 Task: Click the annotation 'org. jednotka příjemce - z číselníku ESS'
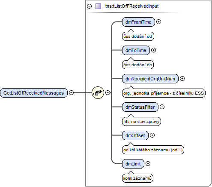pos(164,93)
